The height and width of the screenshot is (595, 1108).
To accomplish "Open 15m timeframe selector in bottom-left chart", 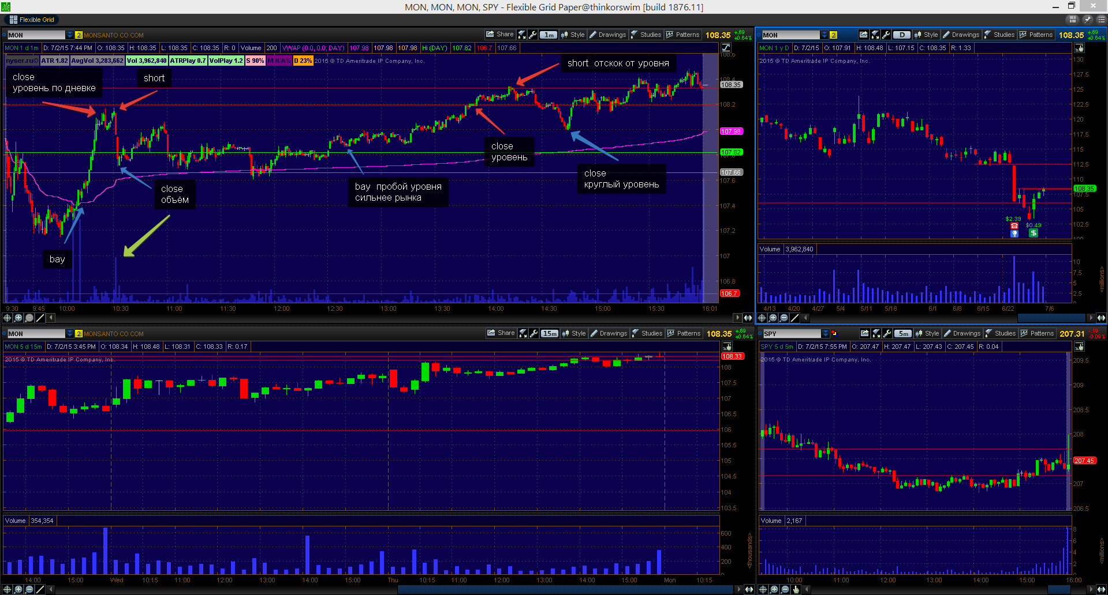I will click(x=550, y=333).
